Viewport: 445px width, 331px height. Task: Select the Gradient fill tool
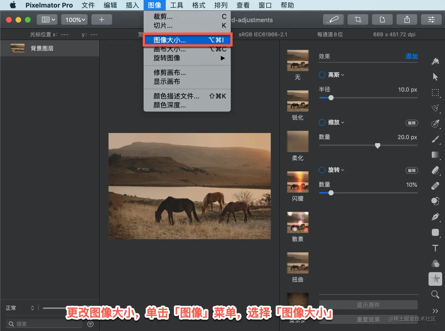435,155
